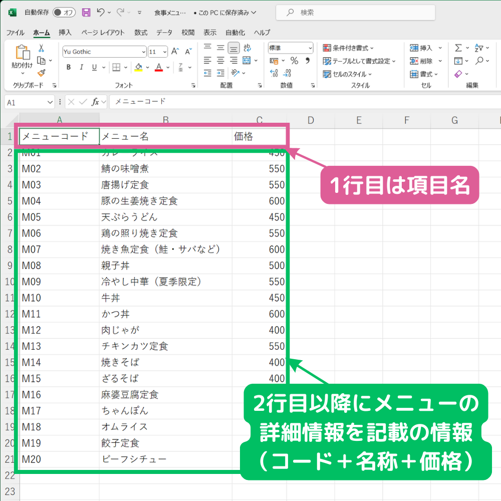Click the Cut scissors icon
The height and width of the screenshot is (501, 501).
pos(41,48)
